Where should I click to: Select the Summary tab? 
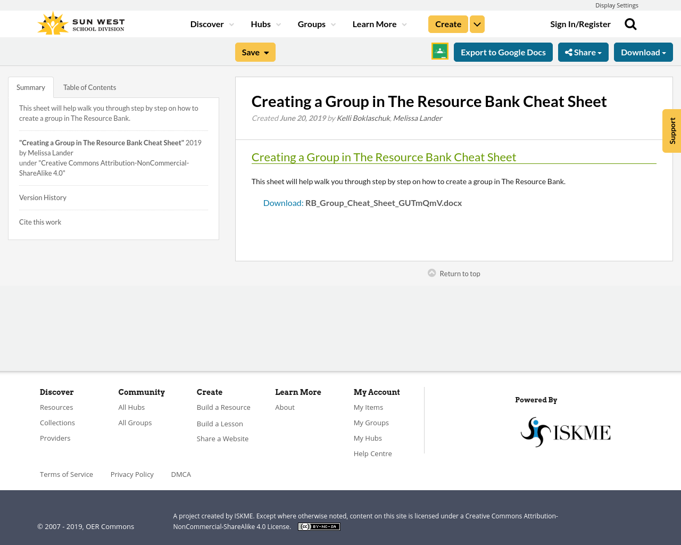tap(30, 86)
